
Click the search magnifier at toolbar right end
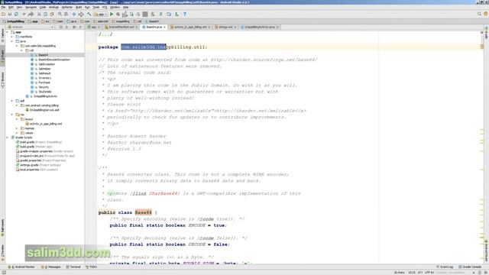click(x=479, y=14)
